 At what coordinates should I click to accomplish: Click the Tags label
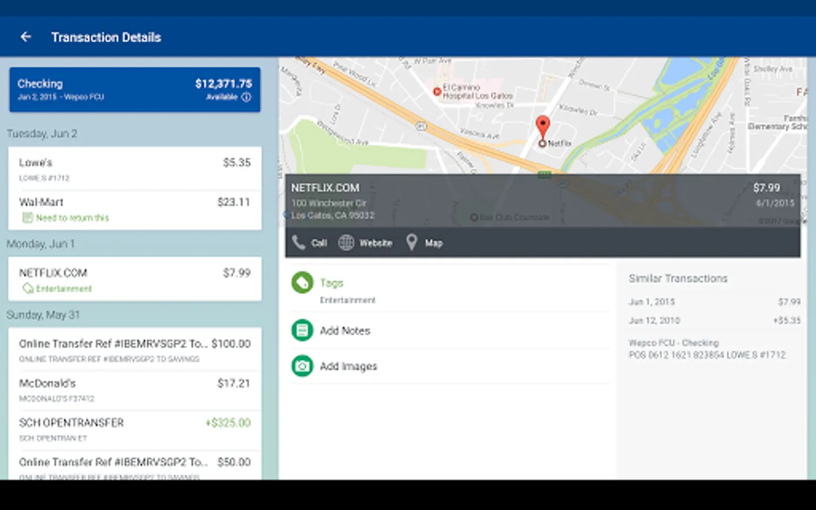331,283
